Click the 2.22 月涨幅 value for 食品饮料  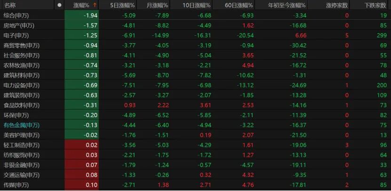[163, 105]
